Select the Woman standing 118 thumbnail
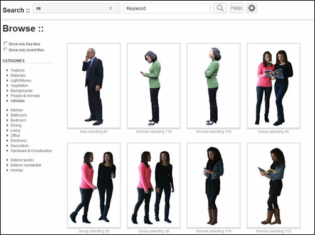Screen dimensions: 315x235 click(x=213, y=86)
